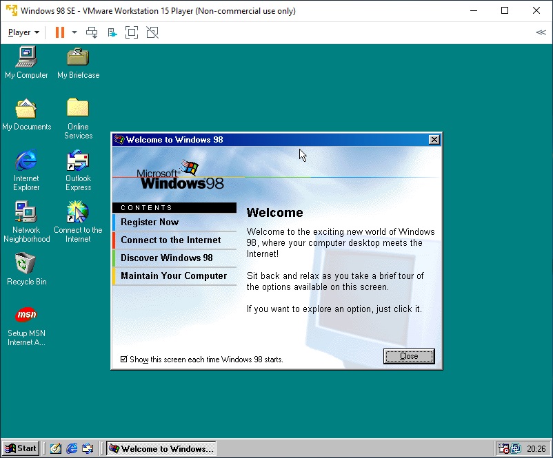Toggle Unity mode in VMware toolbar
The image size is (553, 458).
(152, 32)
